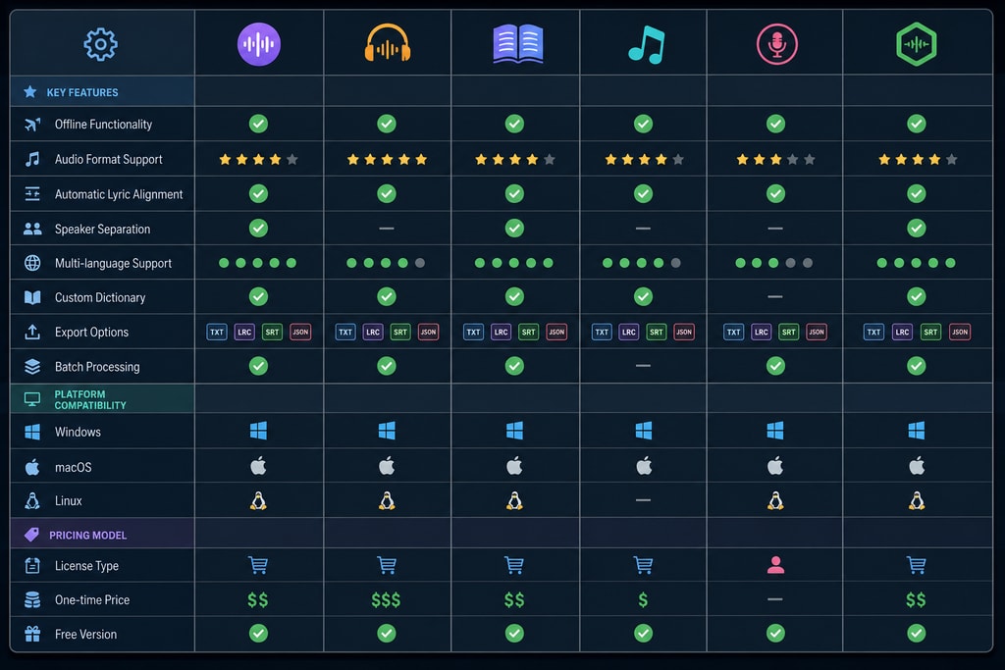The height and width of the screenshot is (670, 1005).
Task: Click the language dots in microphone column
Action: [773, 263]
